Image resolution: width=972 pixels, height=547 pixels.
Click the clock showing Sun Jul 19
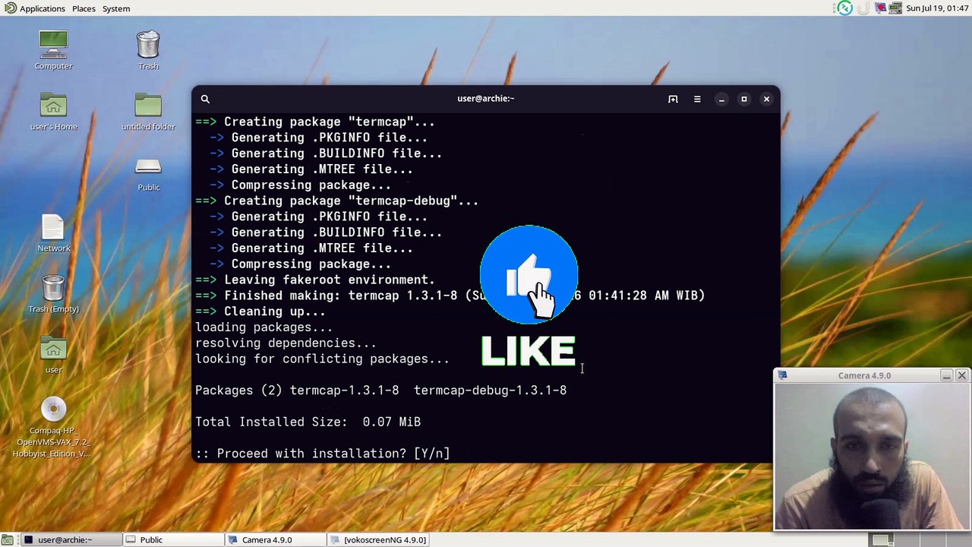point(937,8)
